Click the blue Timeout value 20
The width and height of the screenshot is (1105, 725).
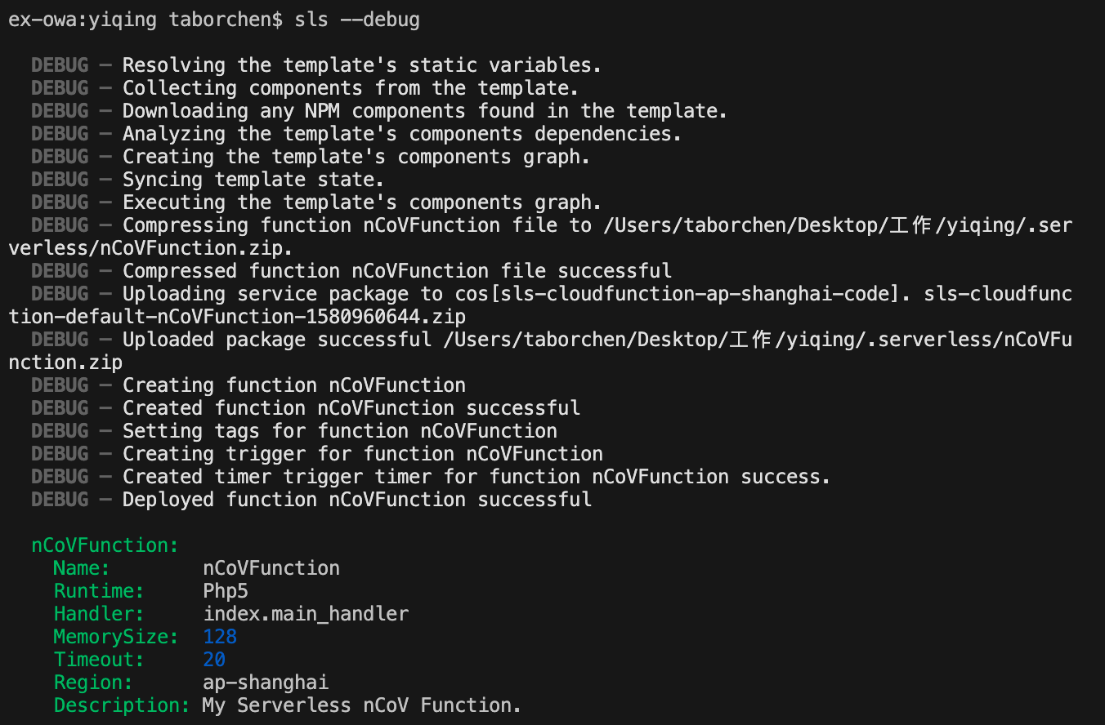pyautogui.click(x=214, y=660)
